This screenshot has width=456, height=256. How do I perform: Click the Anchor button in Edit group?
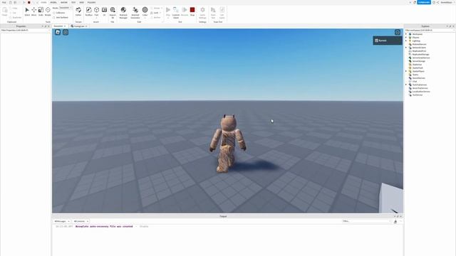click(x=155, y=17)
